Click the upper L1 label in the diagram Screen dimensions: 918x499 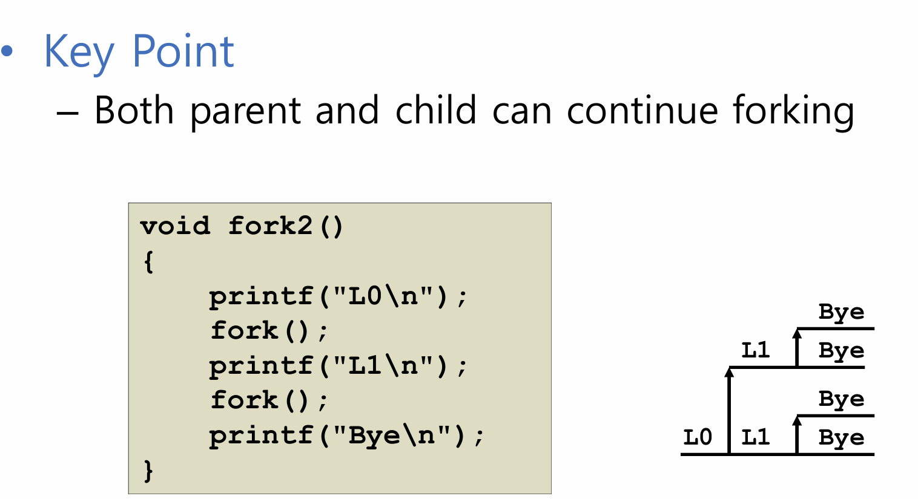point(755,350)
